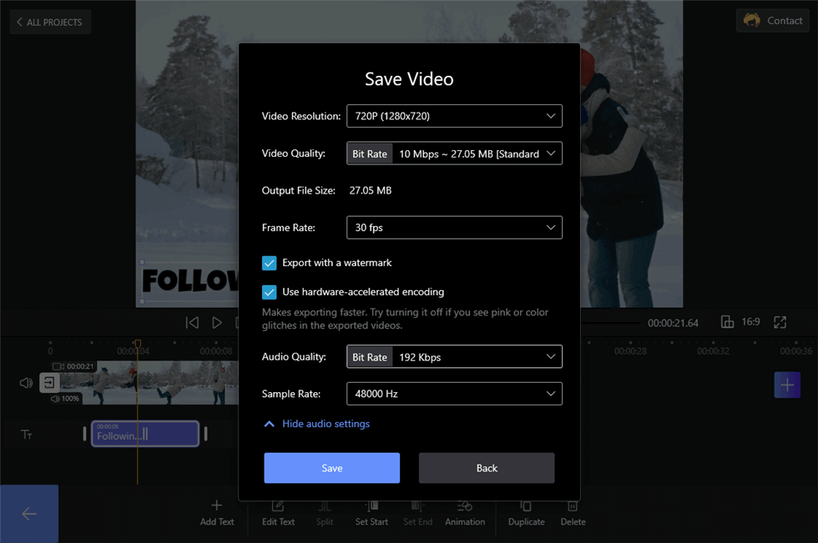Uncheck Export with a watermark
Screen dimensions: 818x543
269,264
